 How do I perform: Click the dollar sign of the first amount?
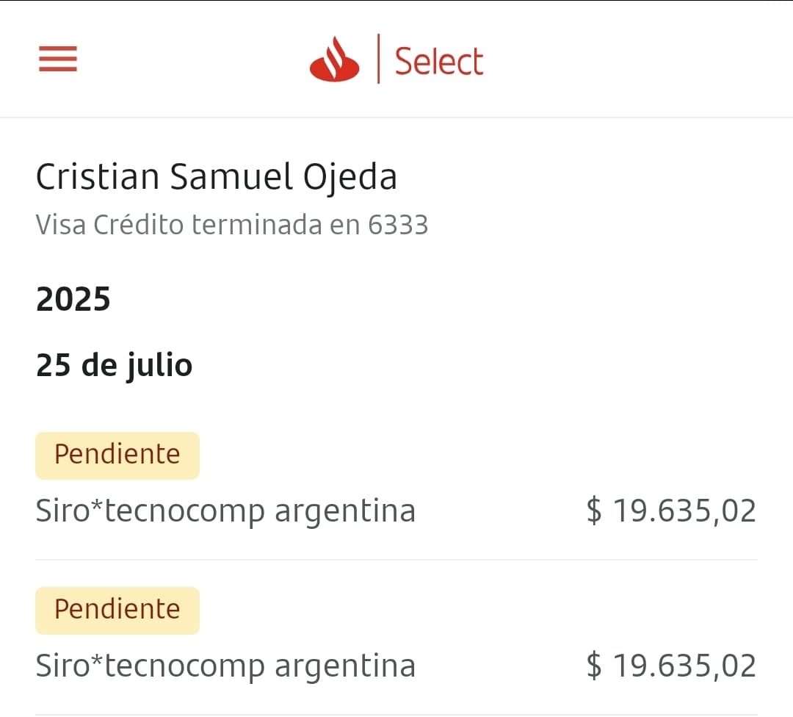(x=593, y=511)
